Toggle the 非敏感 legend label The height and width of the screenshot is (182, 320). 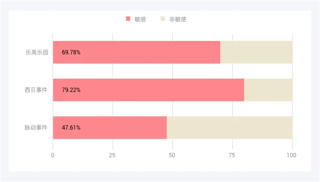pos(178,20)
